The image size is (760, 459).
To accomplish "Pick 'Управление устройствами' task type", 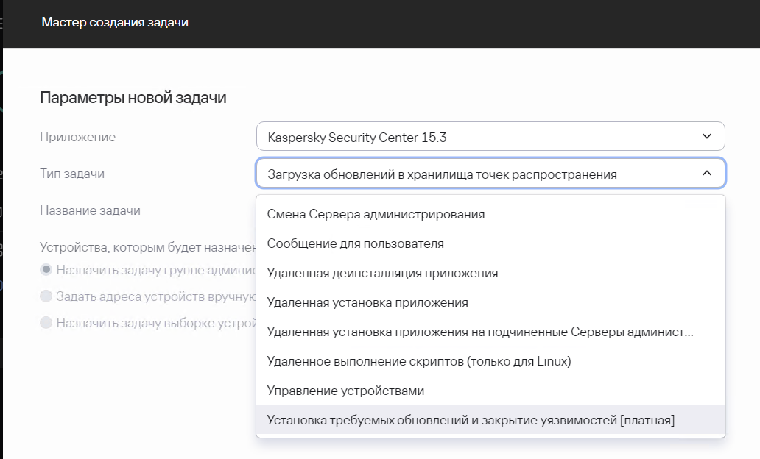I will (x=345, y=391).
